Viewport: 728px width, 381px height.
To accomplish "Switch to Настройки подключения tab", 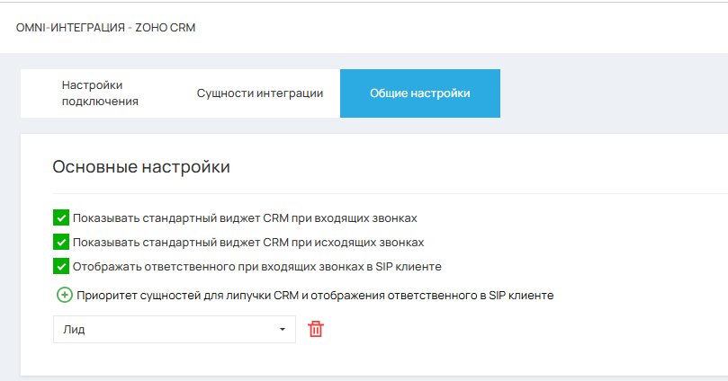I will [x=100, y=93].
